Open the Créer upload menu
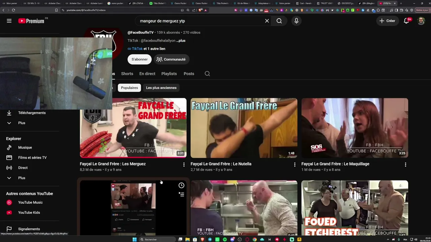 387,21
